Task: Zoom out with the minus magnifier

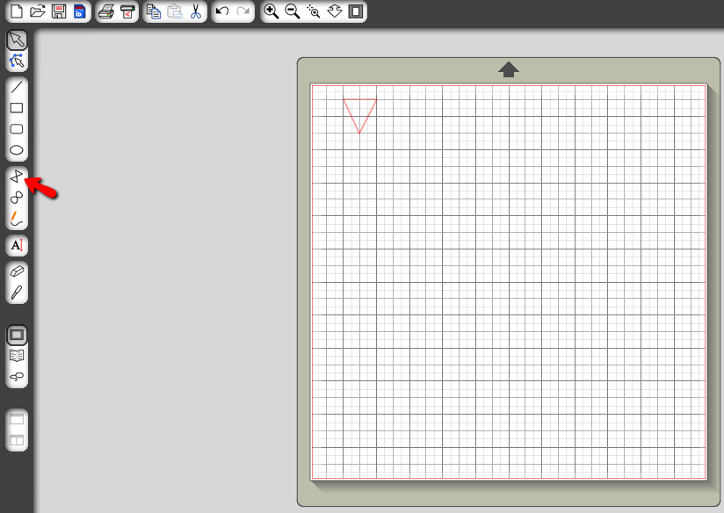Action: point(293,11)
